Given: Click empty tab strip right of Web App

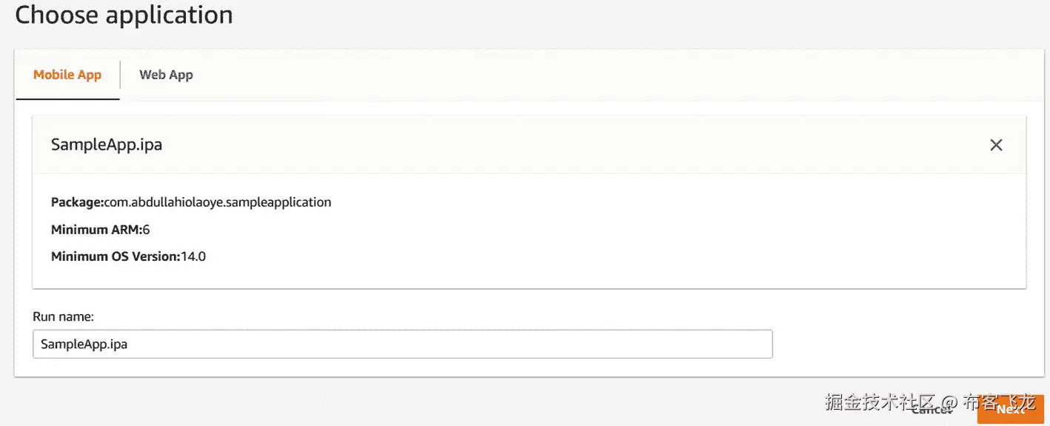Looking at the screenshot, I should point(592,75).
